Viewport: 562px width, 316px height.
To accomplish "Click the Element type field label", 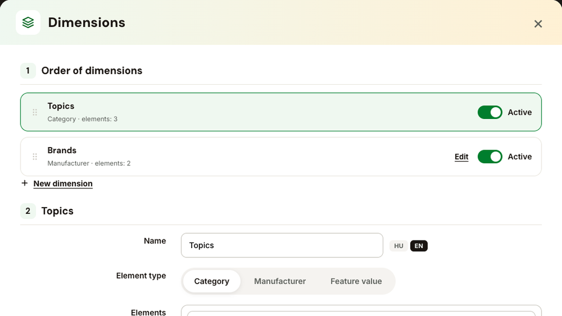I will point(141,276).
